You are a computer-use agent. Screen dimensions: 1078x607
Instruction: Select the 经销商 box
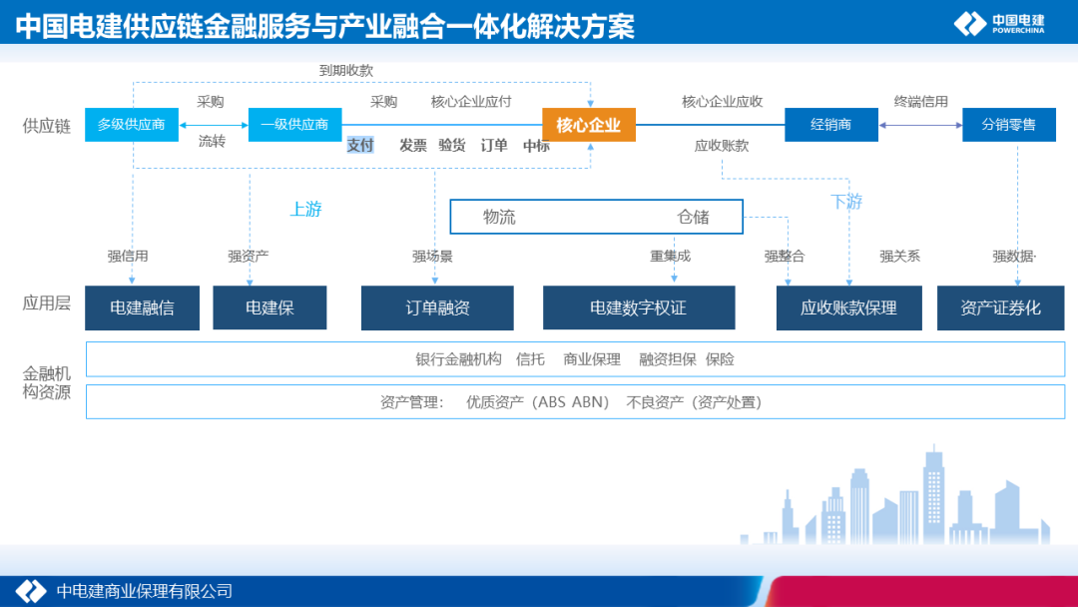click(x=831, y=125)
